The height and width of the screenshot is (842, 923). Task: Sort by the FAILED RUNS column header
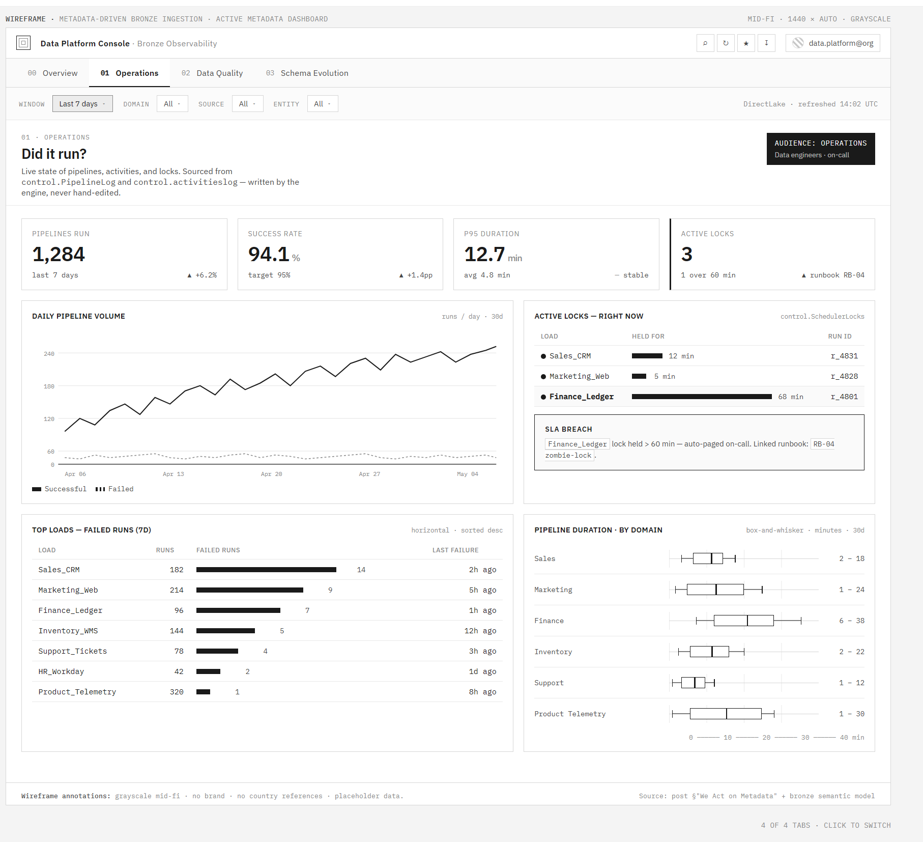218,550
